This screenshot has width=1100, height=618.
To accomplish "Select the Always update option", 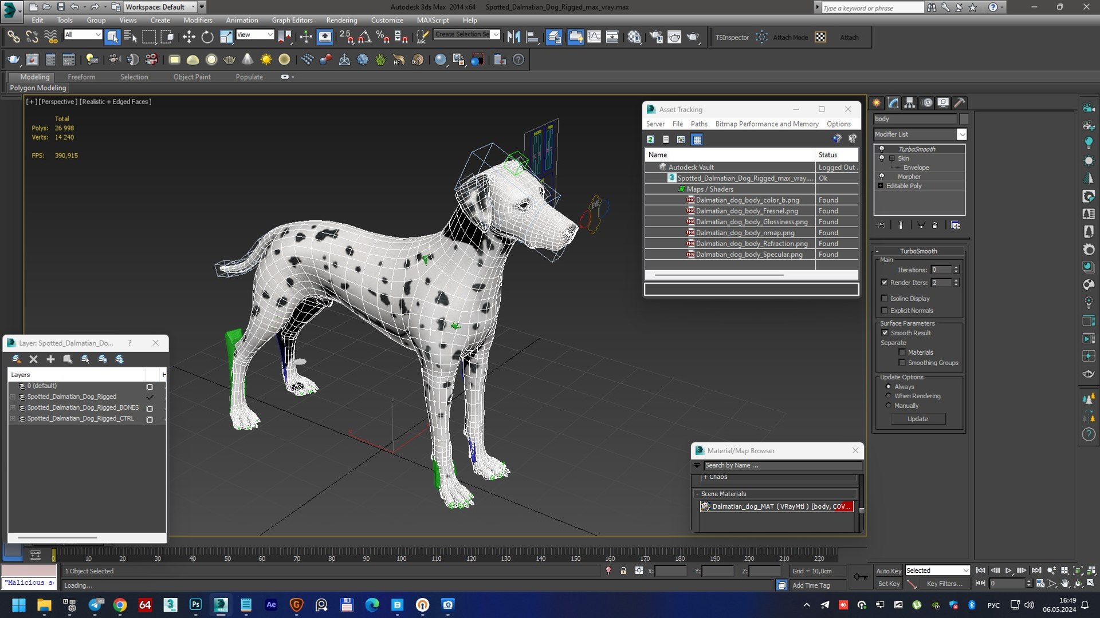I will click(889, 387).
